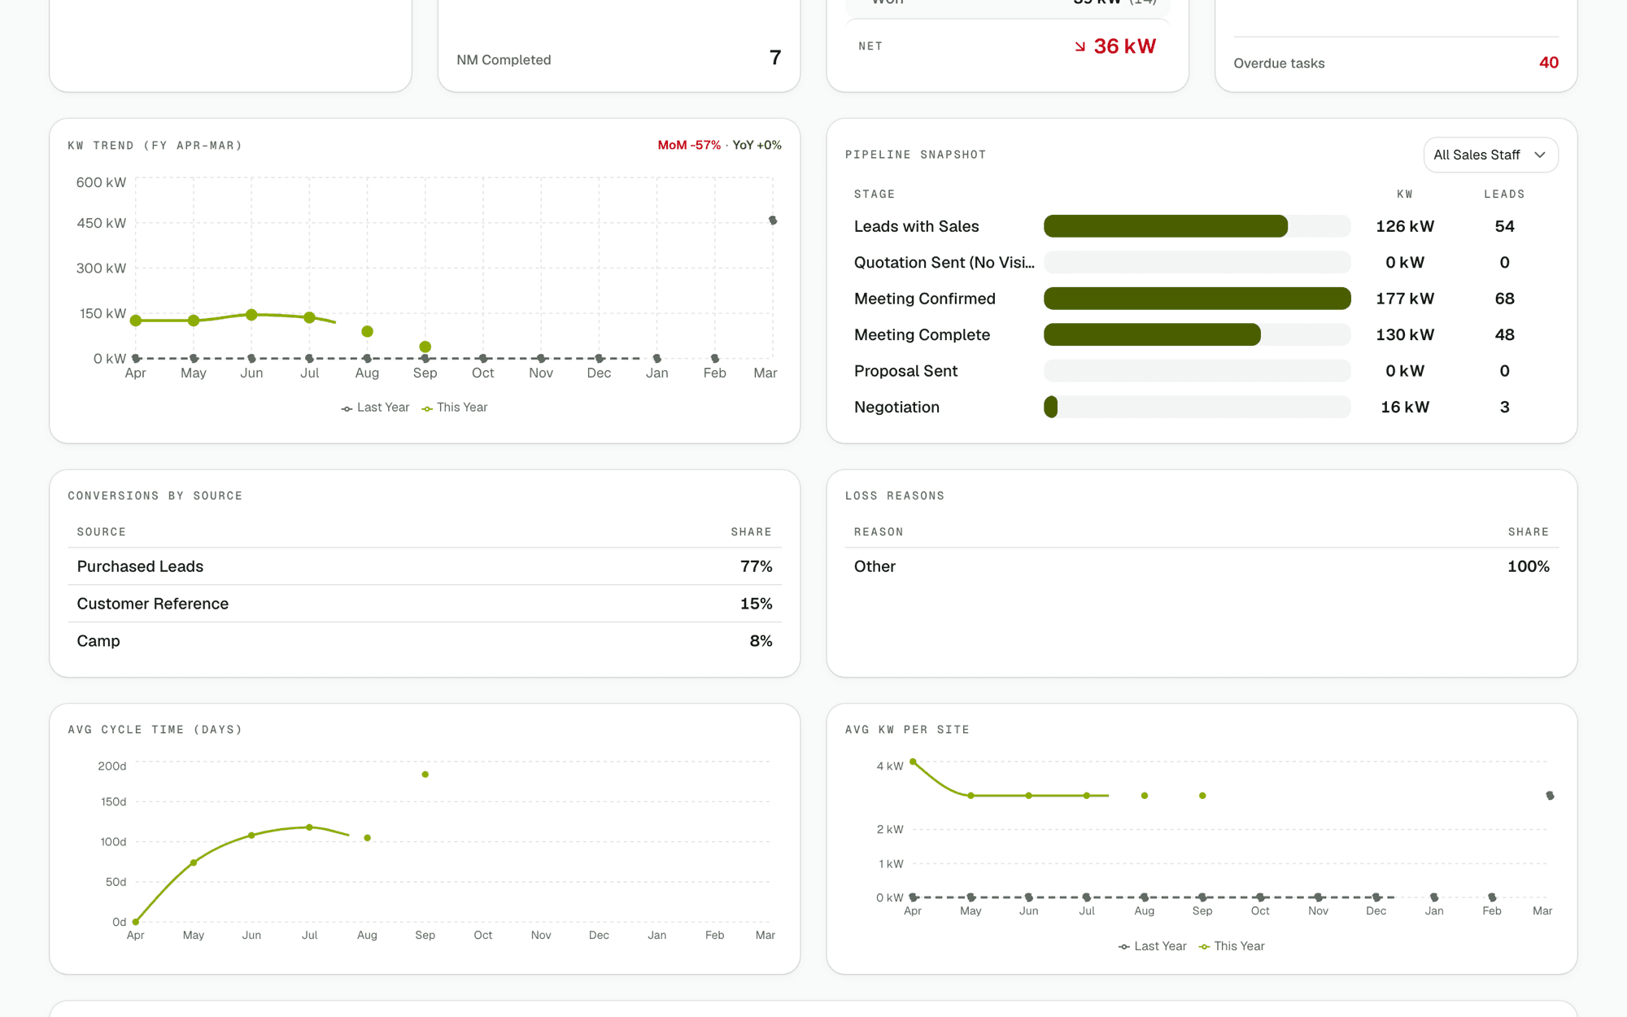Screen dimensions: 1627x1017
Task: Click the Mar point in Avg KW Per Site chart
Action: click(x=1550, y=796)
